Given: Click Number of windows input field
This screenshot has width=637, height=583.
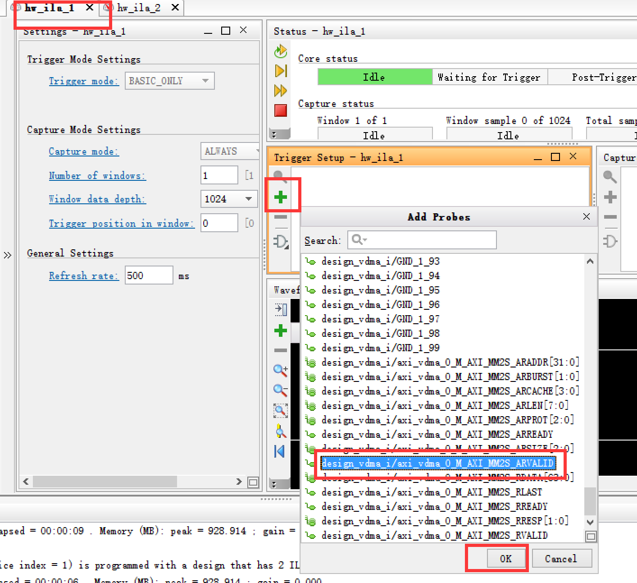Looking at the screenshot, I should [219, 175].
